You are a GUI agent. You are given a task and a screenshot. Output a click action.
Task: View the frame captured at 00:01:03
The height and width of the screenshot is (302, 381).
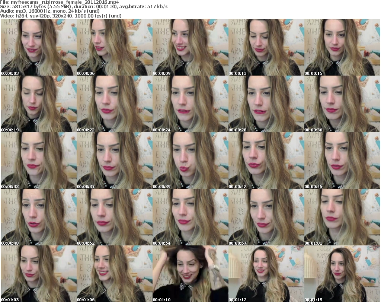pos(39,274)
